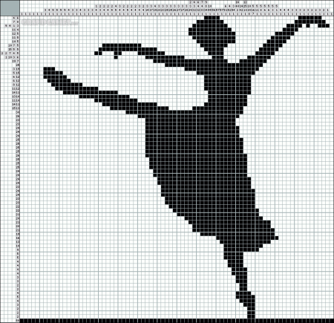Click the single black cell jutting from skirt's right edge

click(277, 238)
